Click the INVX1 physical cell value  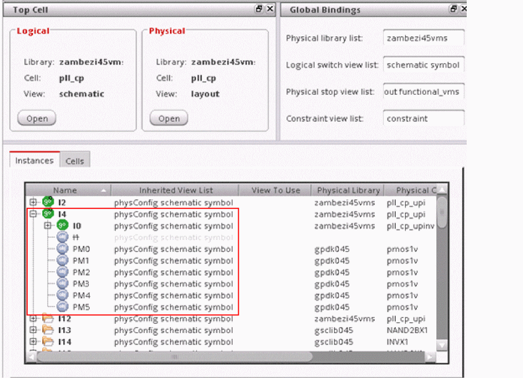point(397,342)
